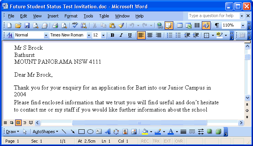
Task: Toggle the Drawing toolbar button
Action: [206, 25]
